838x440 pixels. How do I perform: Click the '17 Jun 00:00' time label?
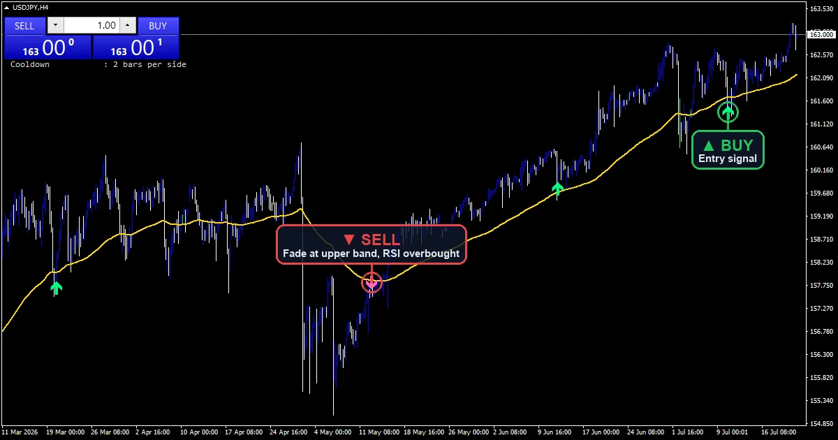[603, 432]
